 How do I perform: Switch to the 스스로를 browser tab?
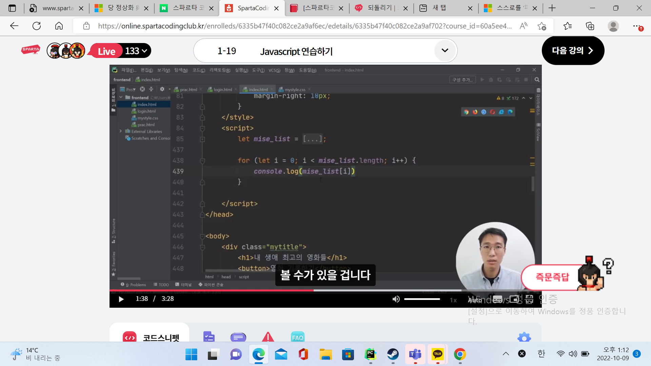[x=511, y=8]
